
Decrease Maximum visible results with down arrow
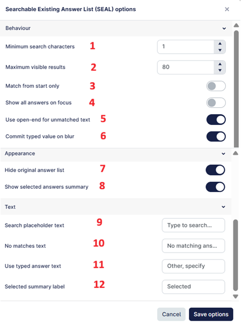coord(220,70)
